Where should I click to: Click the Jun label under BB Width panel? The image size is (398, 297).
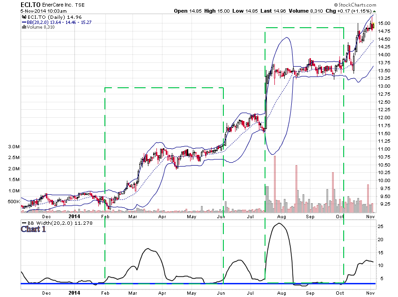(221, 293)
